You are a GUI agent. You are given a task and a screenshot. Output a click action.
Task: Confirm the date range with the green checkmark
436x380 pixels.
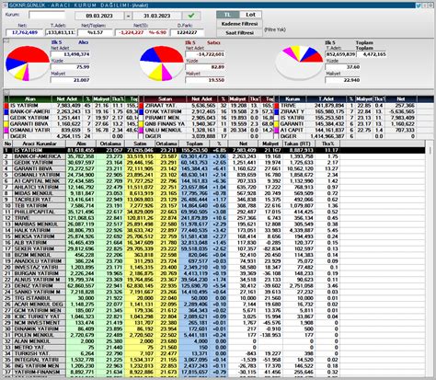click(191, 16)
